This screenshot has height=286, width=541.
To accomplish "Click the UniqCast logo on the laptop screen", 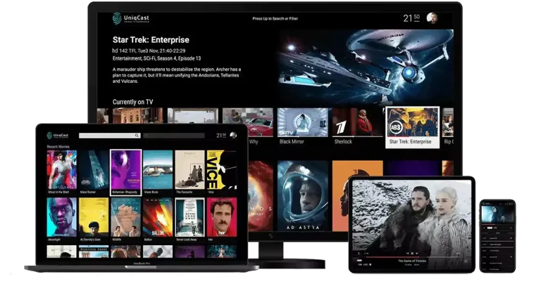I will pyautogui.click(x=58, y=135).
